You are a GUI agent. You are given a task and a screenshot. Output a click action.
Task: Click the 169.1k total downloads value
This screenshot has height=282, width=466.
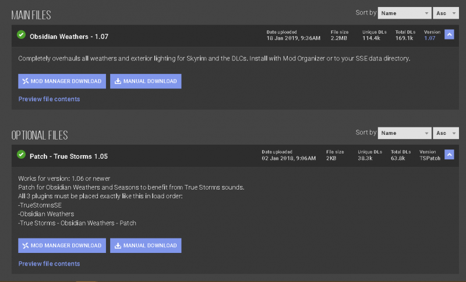click(404, 38)
